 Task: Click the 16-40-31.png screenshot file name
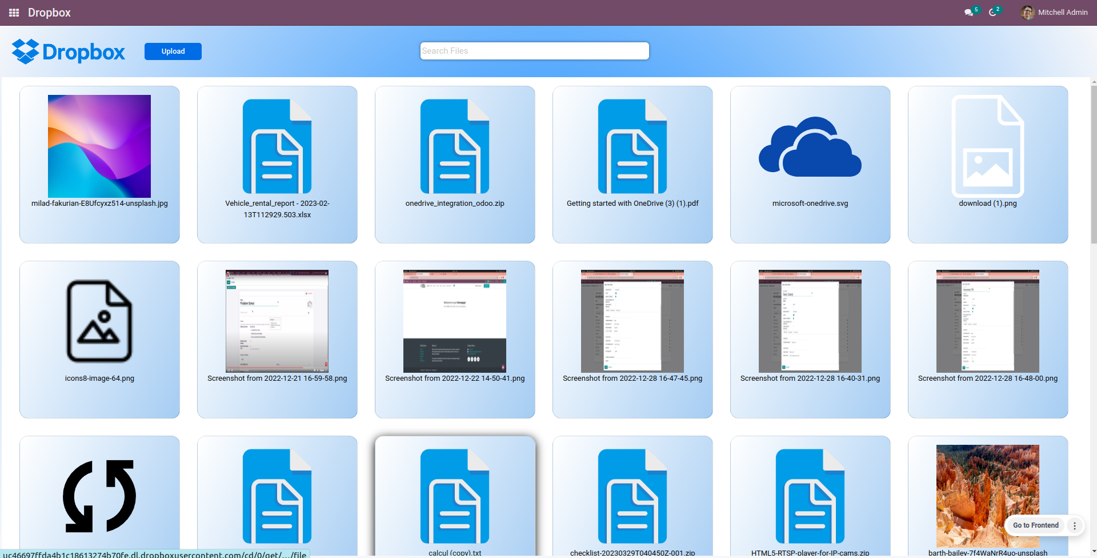[810, 378]
